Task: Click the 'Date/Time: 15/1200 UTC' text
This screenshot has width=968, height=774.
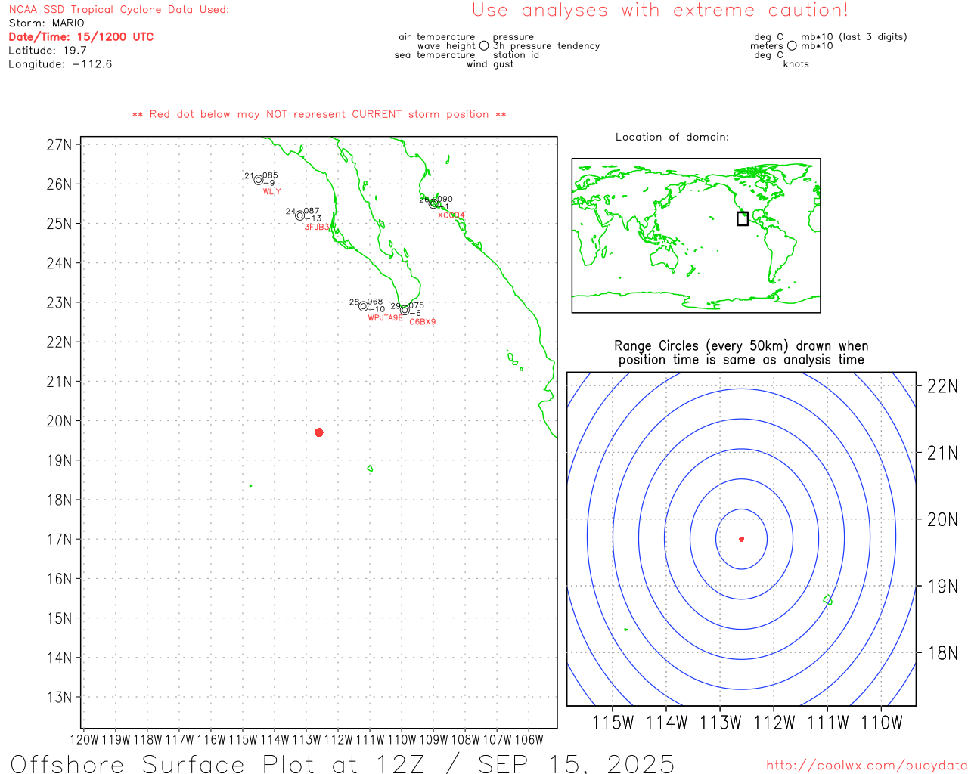Action: point(81,37)
